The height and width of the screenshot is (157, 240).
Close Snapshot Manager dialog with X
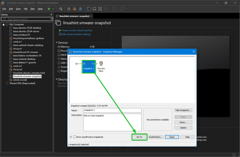(193, 52)
